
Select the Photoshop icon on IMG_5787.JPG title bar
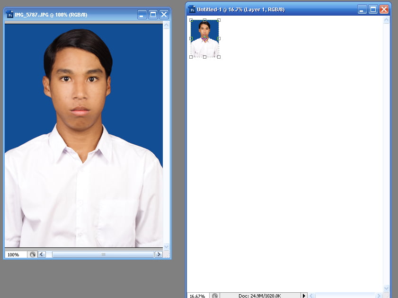(9, 14)
